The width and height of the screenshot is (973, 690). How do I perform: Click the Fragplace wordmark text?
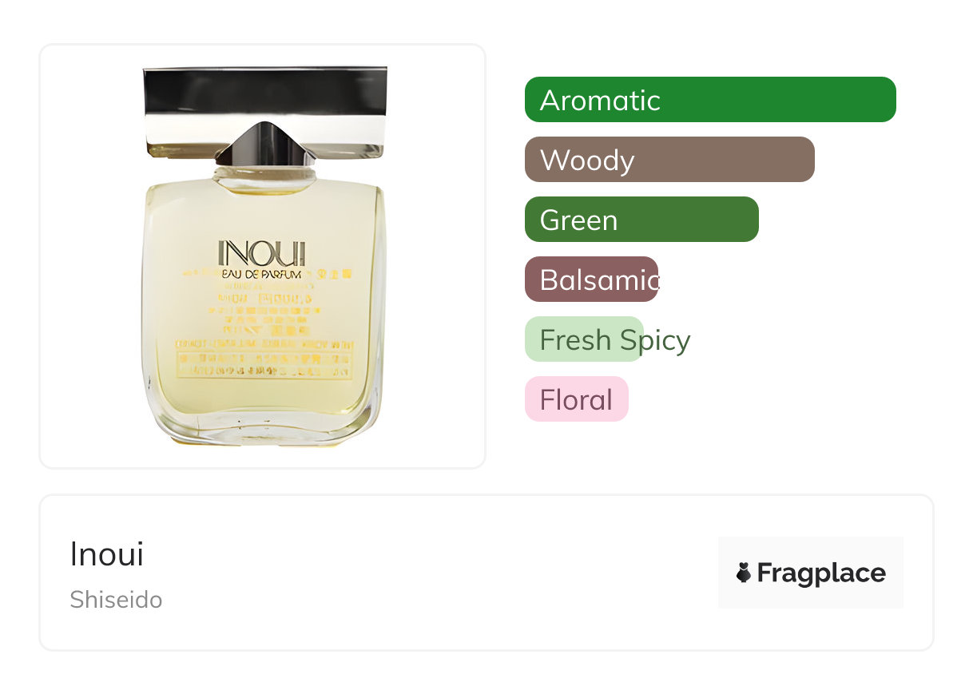pyautogui.click(x=821, y=573)
